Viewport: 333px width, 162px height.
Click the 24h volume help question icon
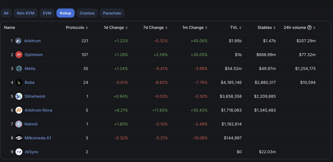pyautogui.click(x=310, y=28)
